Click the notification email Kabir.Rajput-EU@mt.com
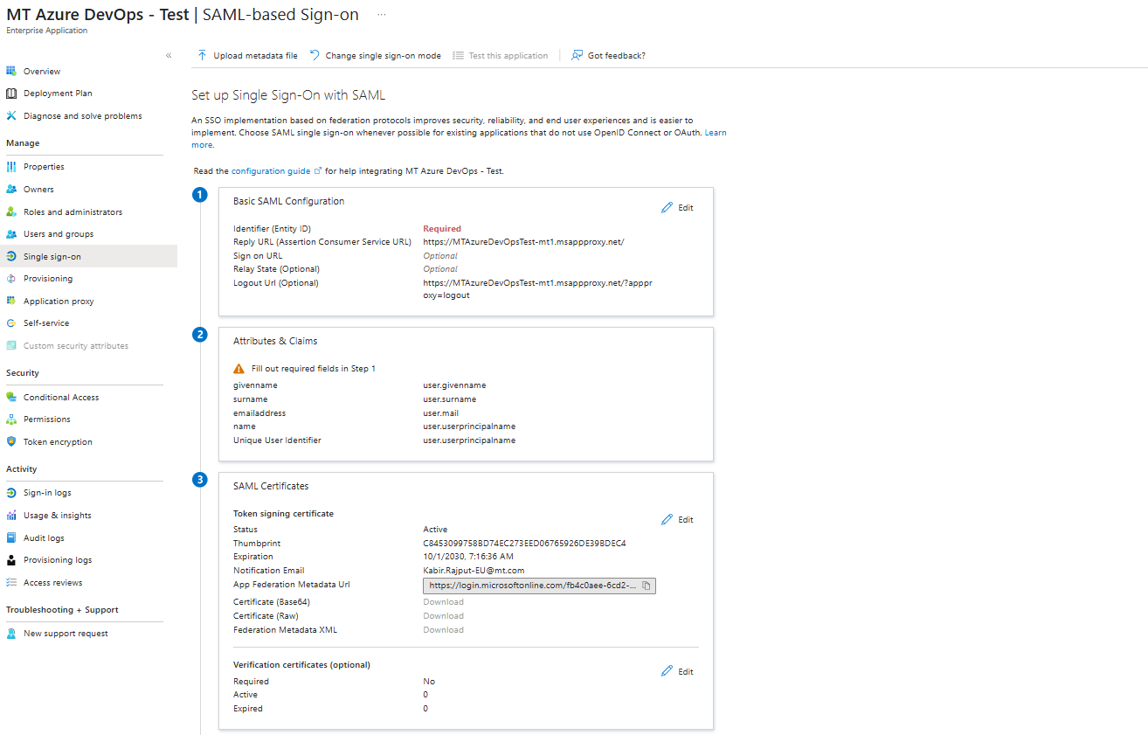Screen dimensions: 1148x735 [x=474, y=571]
